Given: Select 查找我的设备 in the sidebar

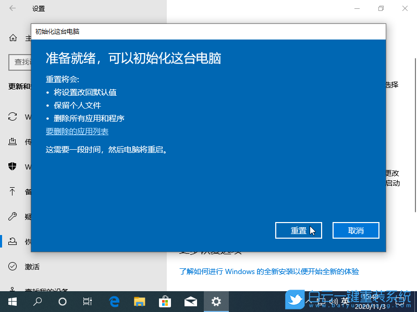Looking at the screenshot, I should (12, 290).
